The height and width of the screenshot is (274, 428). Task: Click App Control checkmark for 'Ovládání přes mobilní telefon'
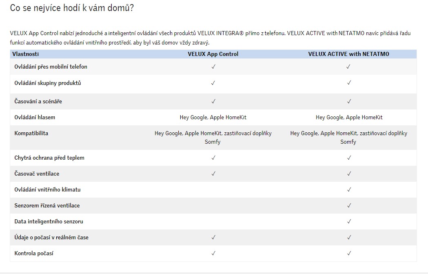(213, 67)
